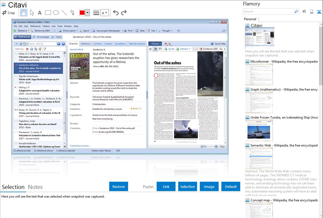This screenshot has height=218, width=323.
Task: Switch to the Notes tab
Action: tap(35, 187)
